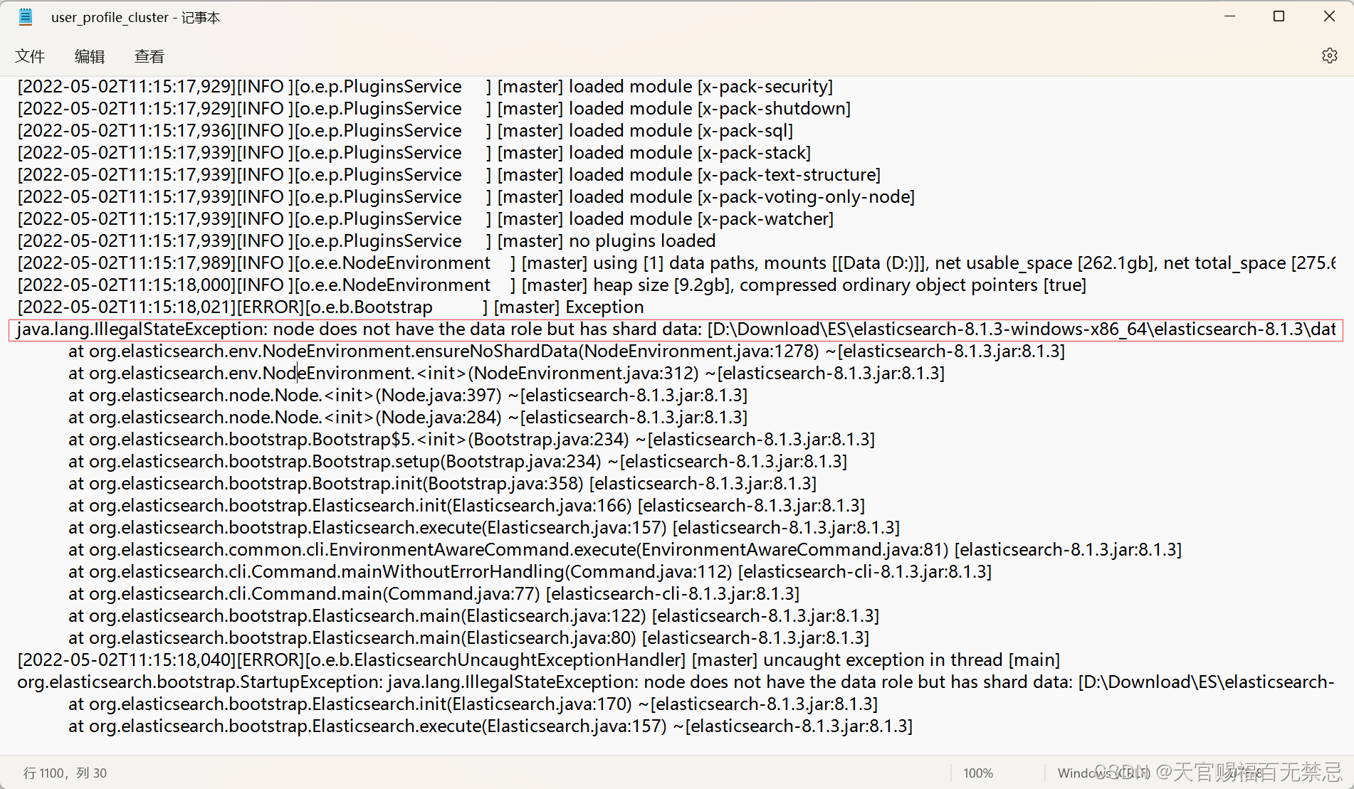Click the 100% zoom level in status bar
Viewport: 1354px width, 789px height.
click(x=978, y=773)
